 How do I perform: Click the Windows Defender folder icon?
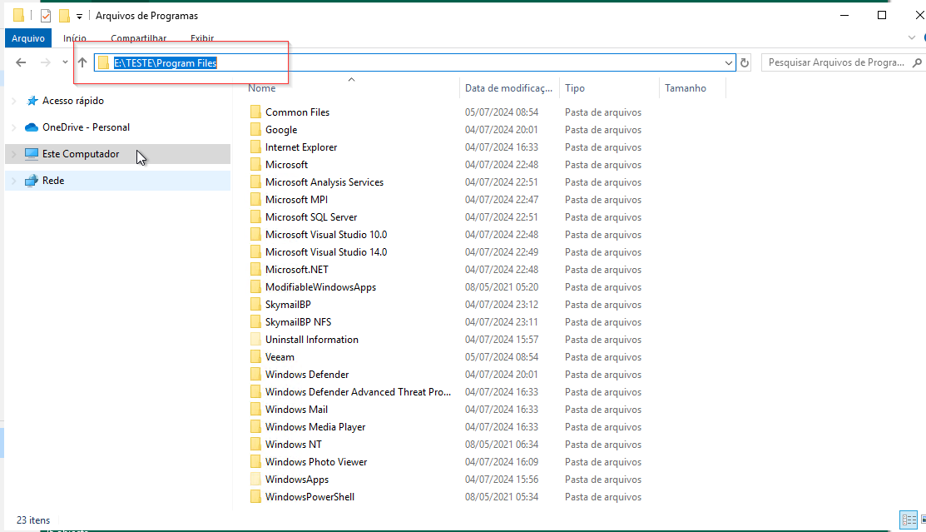(x=255, y=374)
